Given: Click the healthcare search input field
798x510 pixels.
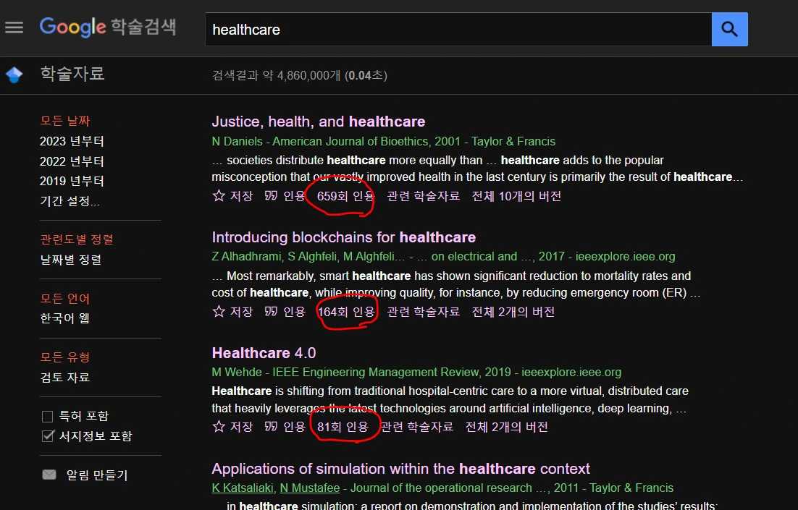Looking at the screenshot, I should click(458, 30).
